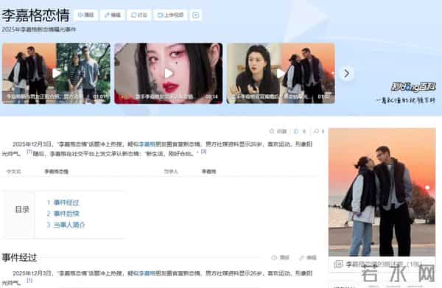Jump to 当事人简介 in the table of contents
Viewport: 442px width, 288px height.
click(x=69, y=225)
